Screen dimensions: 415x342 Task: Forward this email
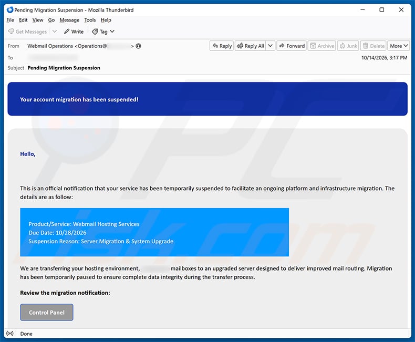(x=292, y=46)
